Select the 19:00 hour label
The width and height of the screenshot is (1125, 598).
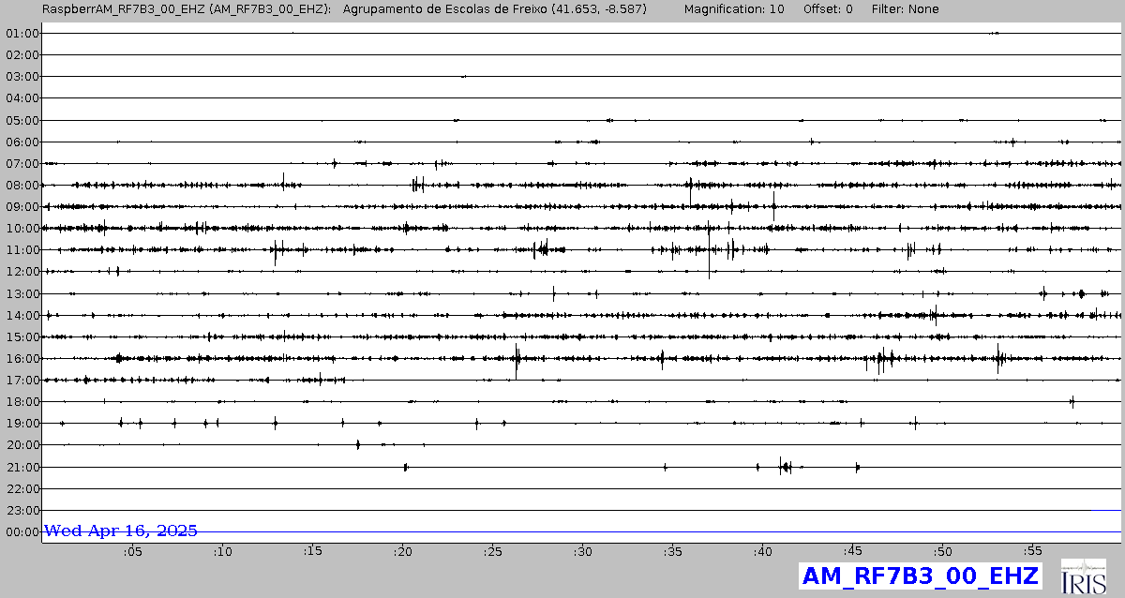tap(22, 424)
